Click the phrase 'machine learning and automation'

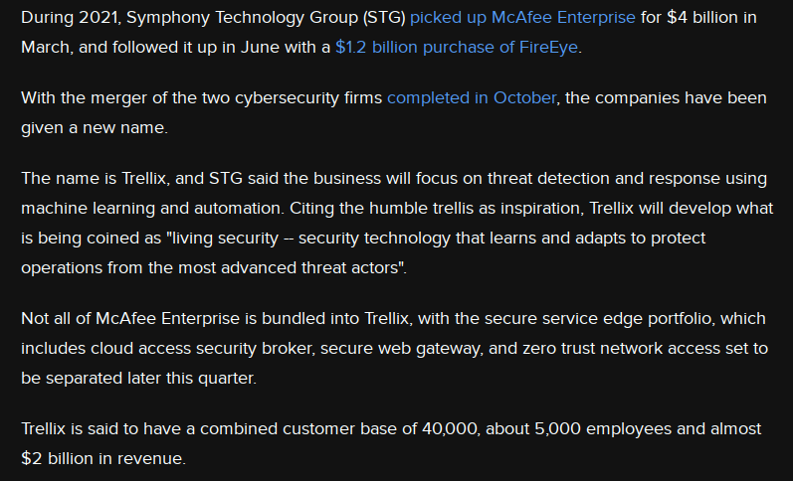151,208
